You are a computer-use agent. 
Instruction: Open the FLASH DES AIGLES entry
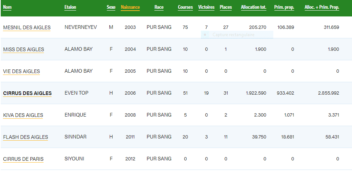pos(25,137)
